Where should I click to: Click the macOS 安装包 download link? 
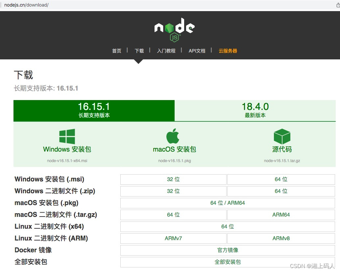(174, 149)
